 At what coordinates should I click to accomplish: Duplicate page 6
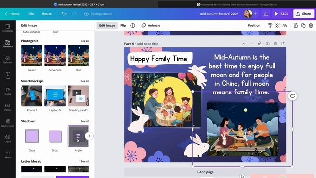pyautogui.click(x=268, y=44)
